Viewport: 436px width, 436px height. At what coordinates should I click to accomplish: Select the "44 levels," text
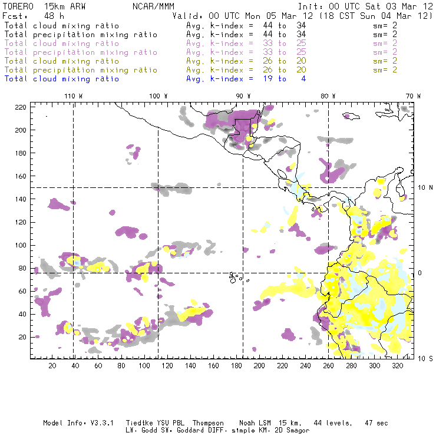click(x=333, y=423)
